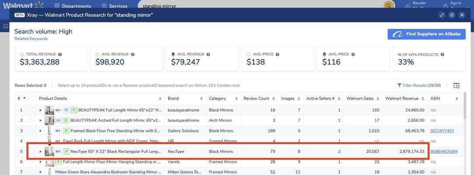Tick checkbox for row 3 Framed Black Floor
Screen dimensions: 474x175
[32, 130]
